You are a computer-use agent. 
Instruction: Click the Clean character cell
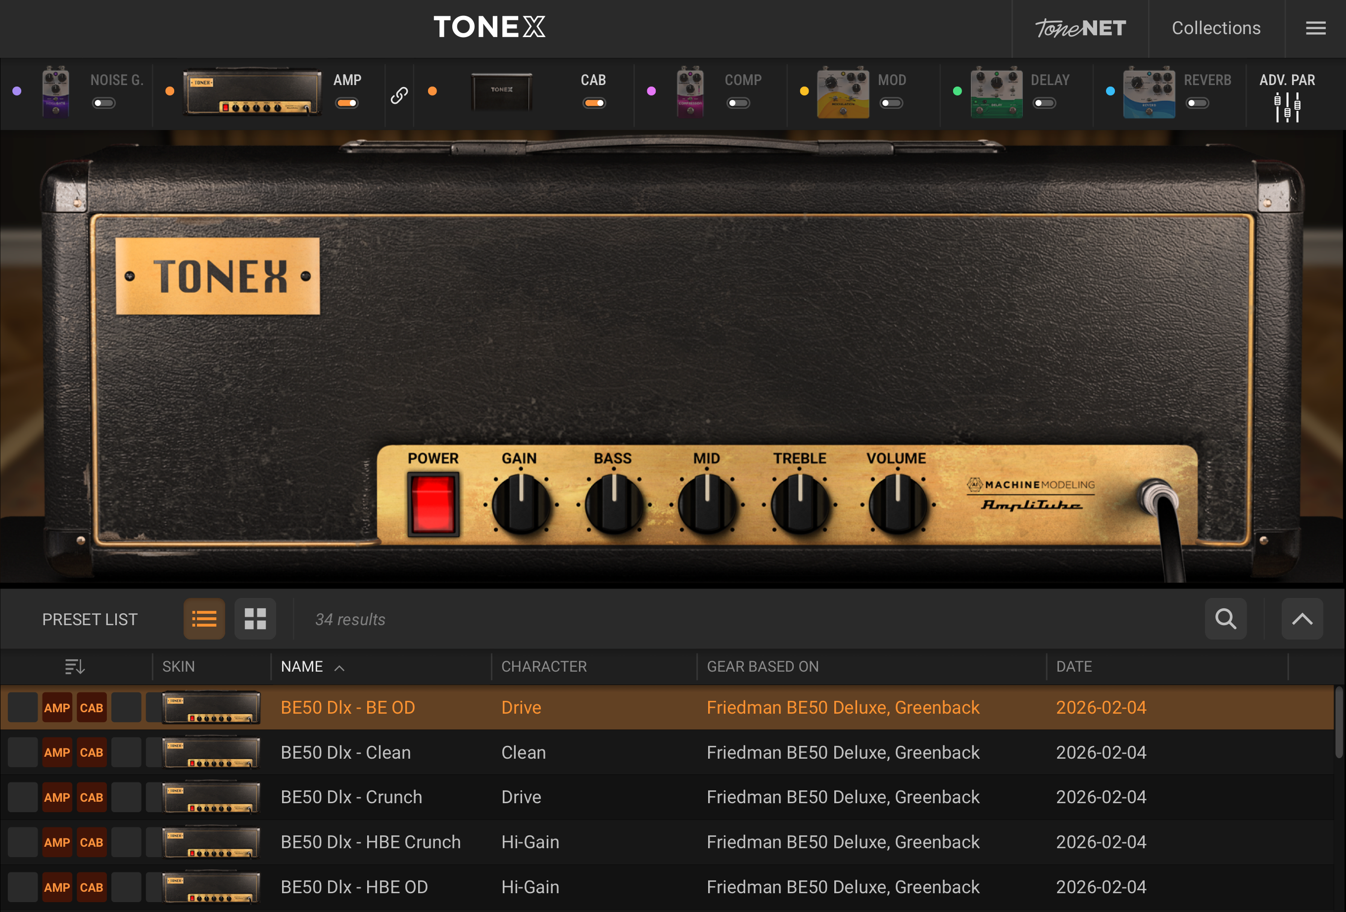[x=524, y=752]
